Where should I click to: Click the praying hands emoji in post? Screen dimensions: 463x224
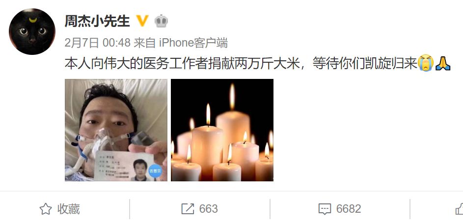[443, 63]
